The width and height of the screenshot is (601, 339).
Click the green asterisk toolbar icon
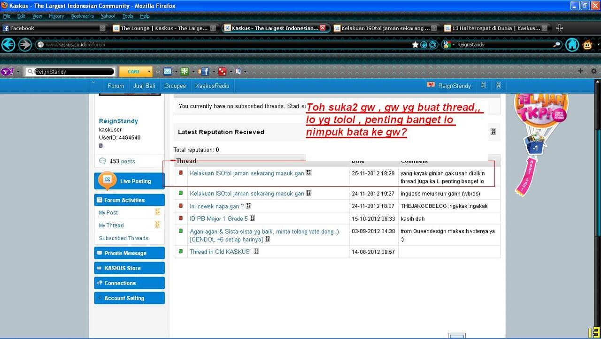click(185, 71)
